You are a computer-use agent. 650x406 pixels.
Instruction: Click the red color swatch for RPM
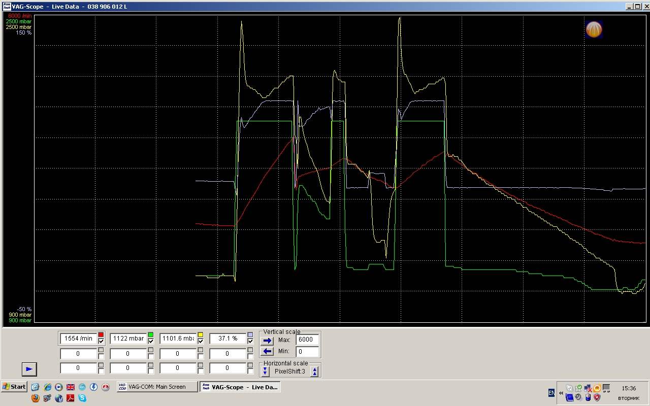coord(101,335)
